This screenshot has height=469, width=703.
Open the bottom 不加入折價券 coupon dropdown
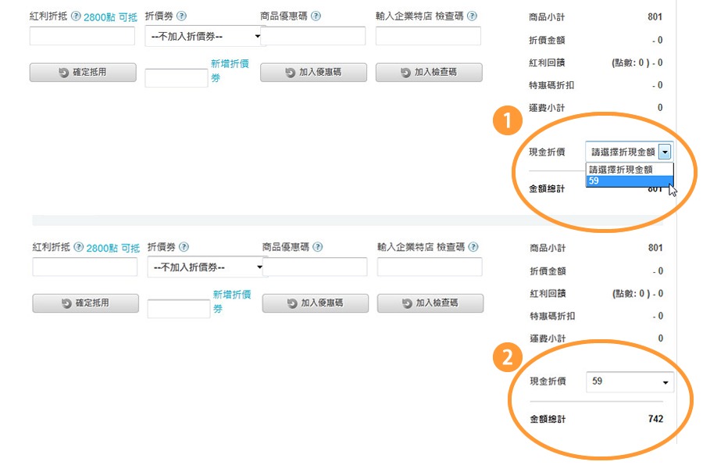(206, 267)
